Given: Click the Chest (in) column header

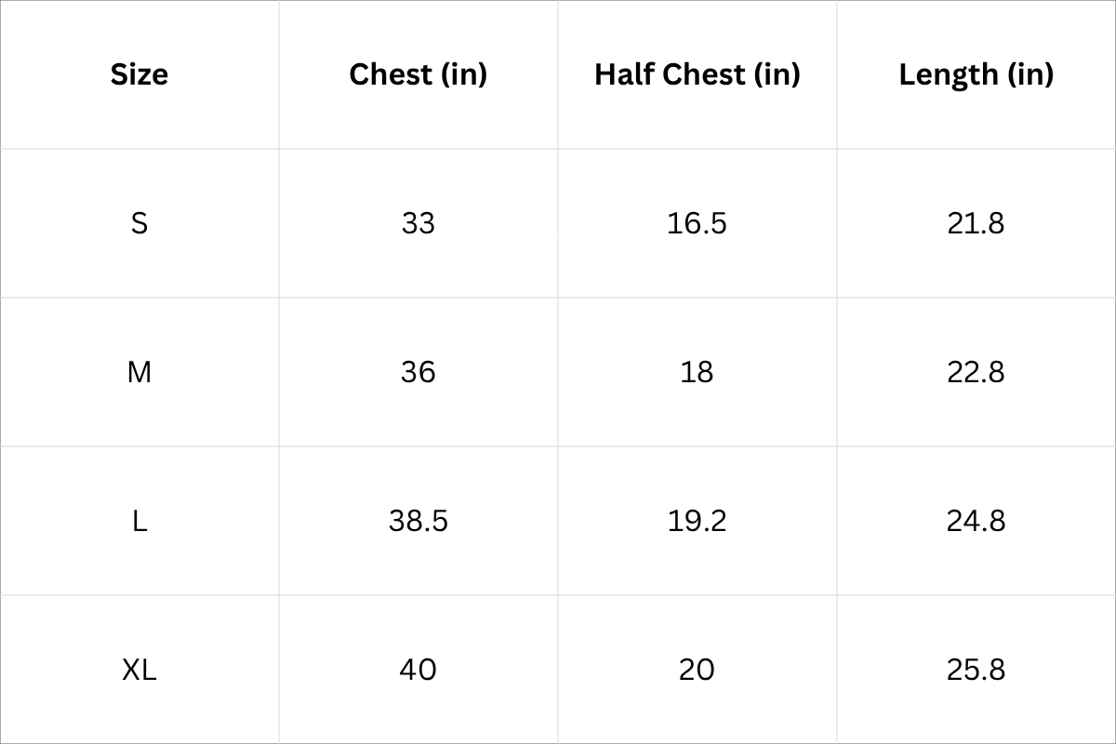Looking at the screenshot, I should pos(418,74).
